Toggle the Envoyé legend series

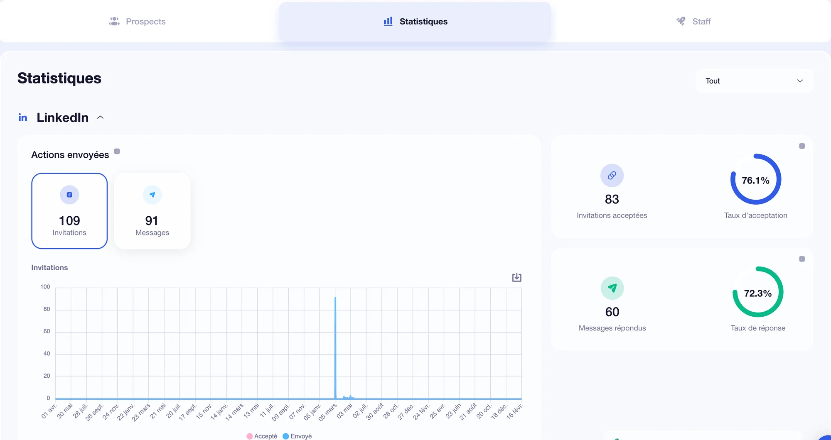pyautogui.click(x=297, y=436)
